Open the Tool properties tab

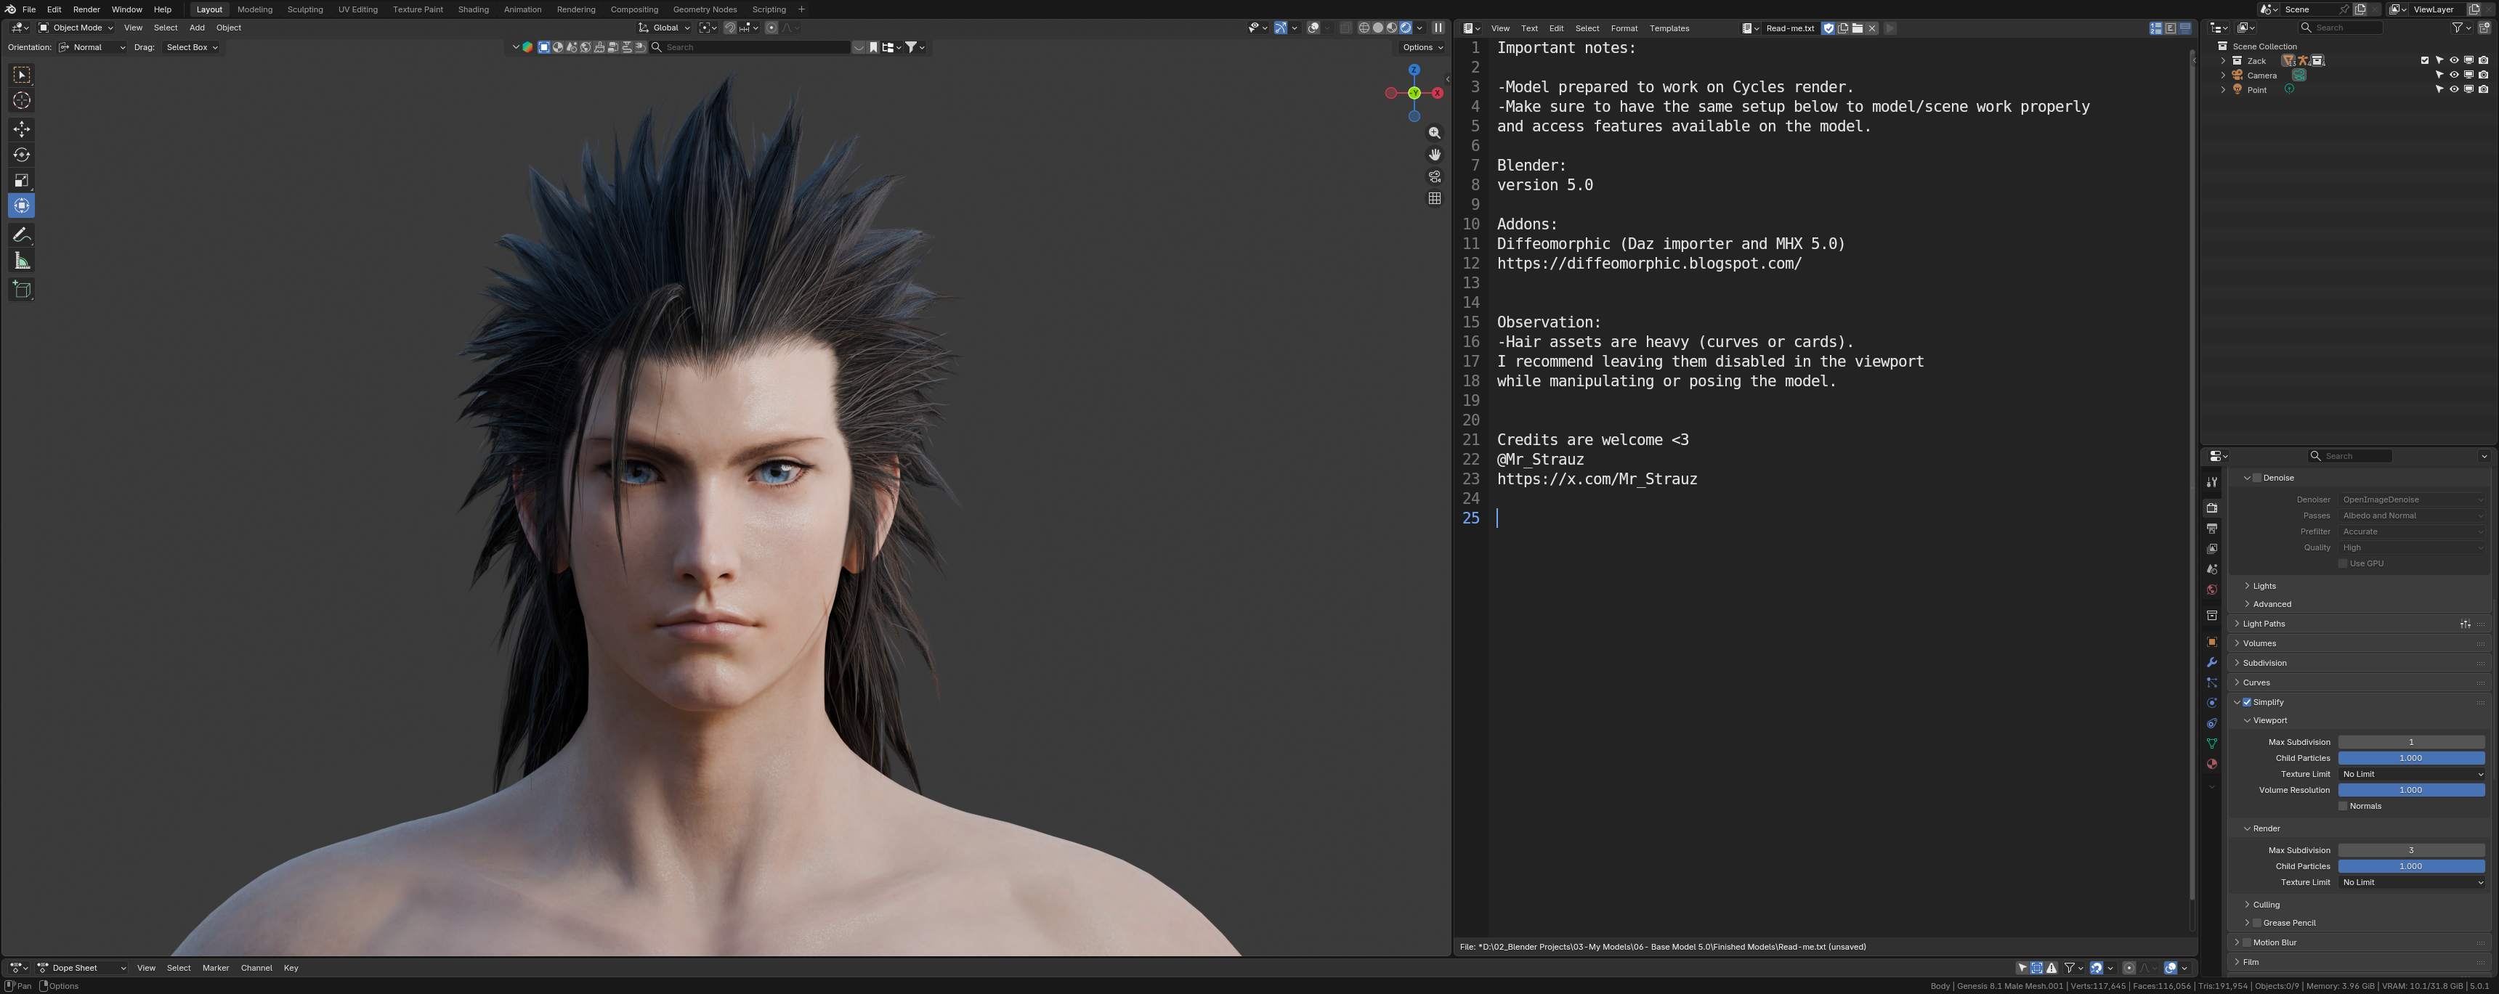[2212, 482]
